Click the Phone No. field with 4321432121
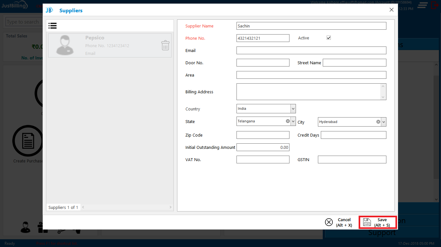The height and width of the screenshot is (247, 441). 263,38
